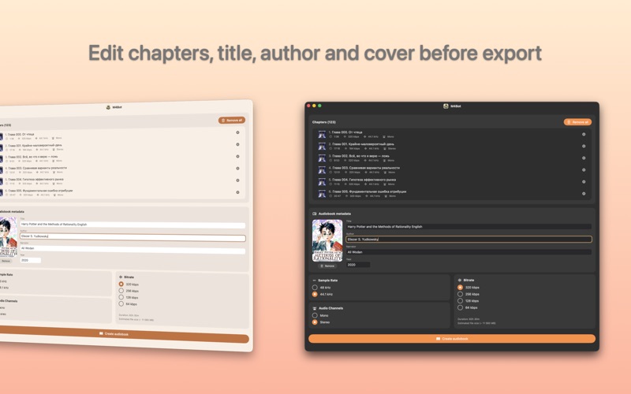Click the Bitrate section icon in light window

point(121,277)
